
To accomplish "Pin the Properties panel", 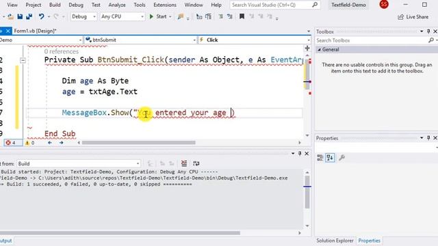I will (428, 138).
